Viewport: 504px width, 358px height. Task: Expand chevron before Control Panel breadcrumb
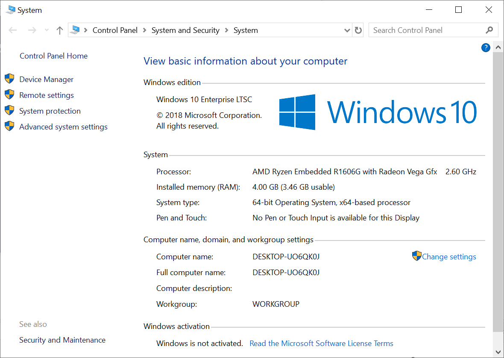tap(85, 30)
